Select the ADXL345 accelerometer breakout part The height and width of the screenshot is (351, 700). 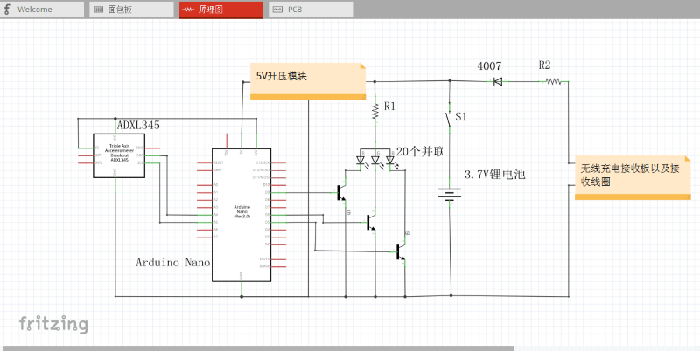(x=118, y=155)
